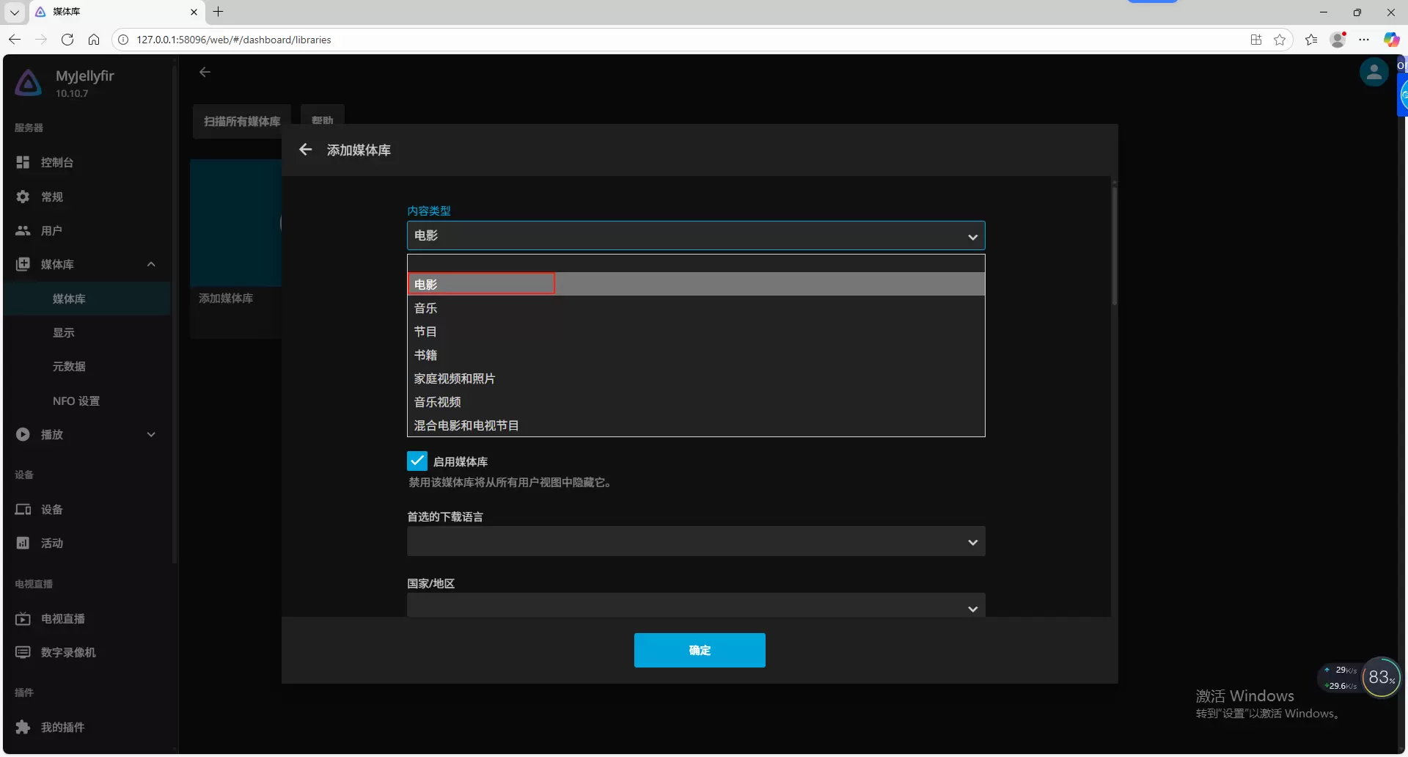Open the 首选的下载语言 dropdown

[x=695, y=542]
